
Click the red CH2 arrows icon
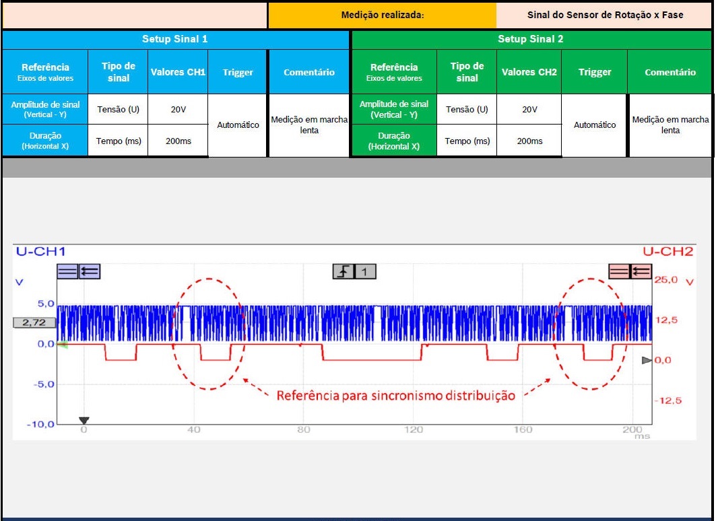641,271
